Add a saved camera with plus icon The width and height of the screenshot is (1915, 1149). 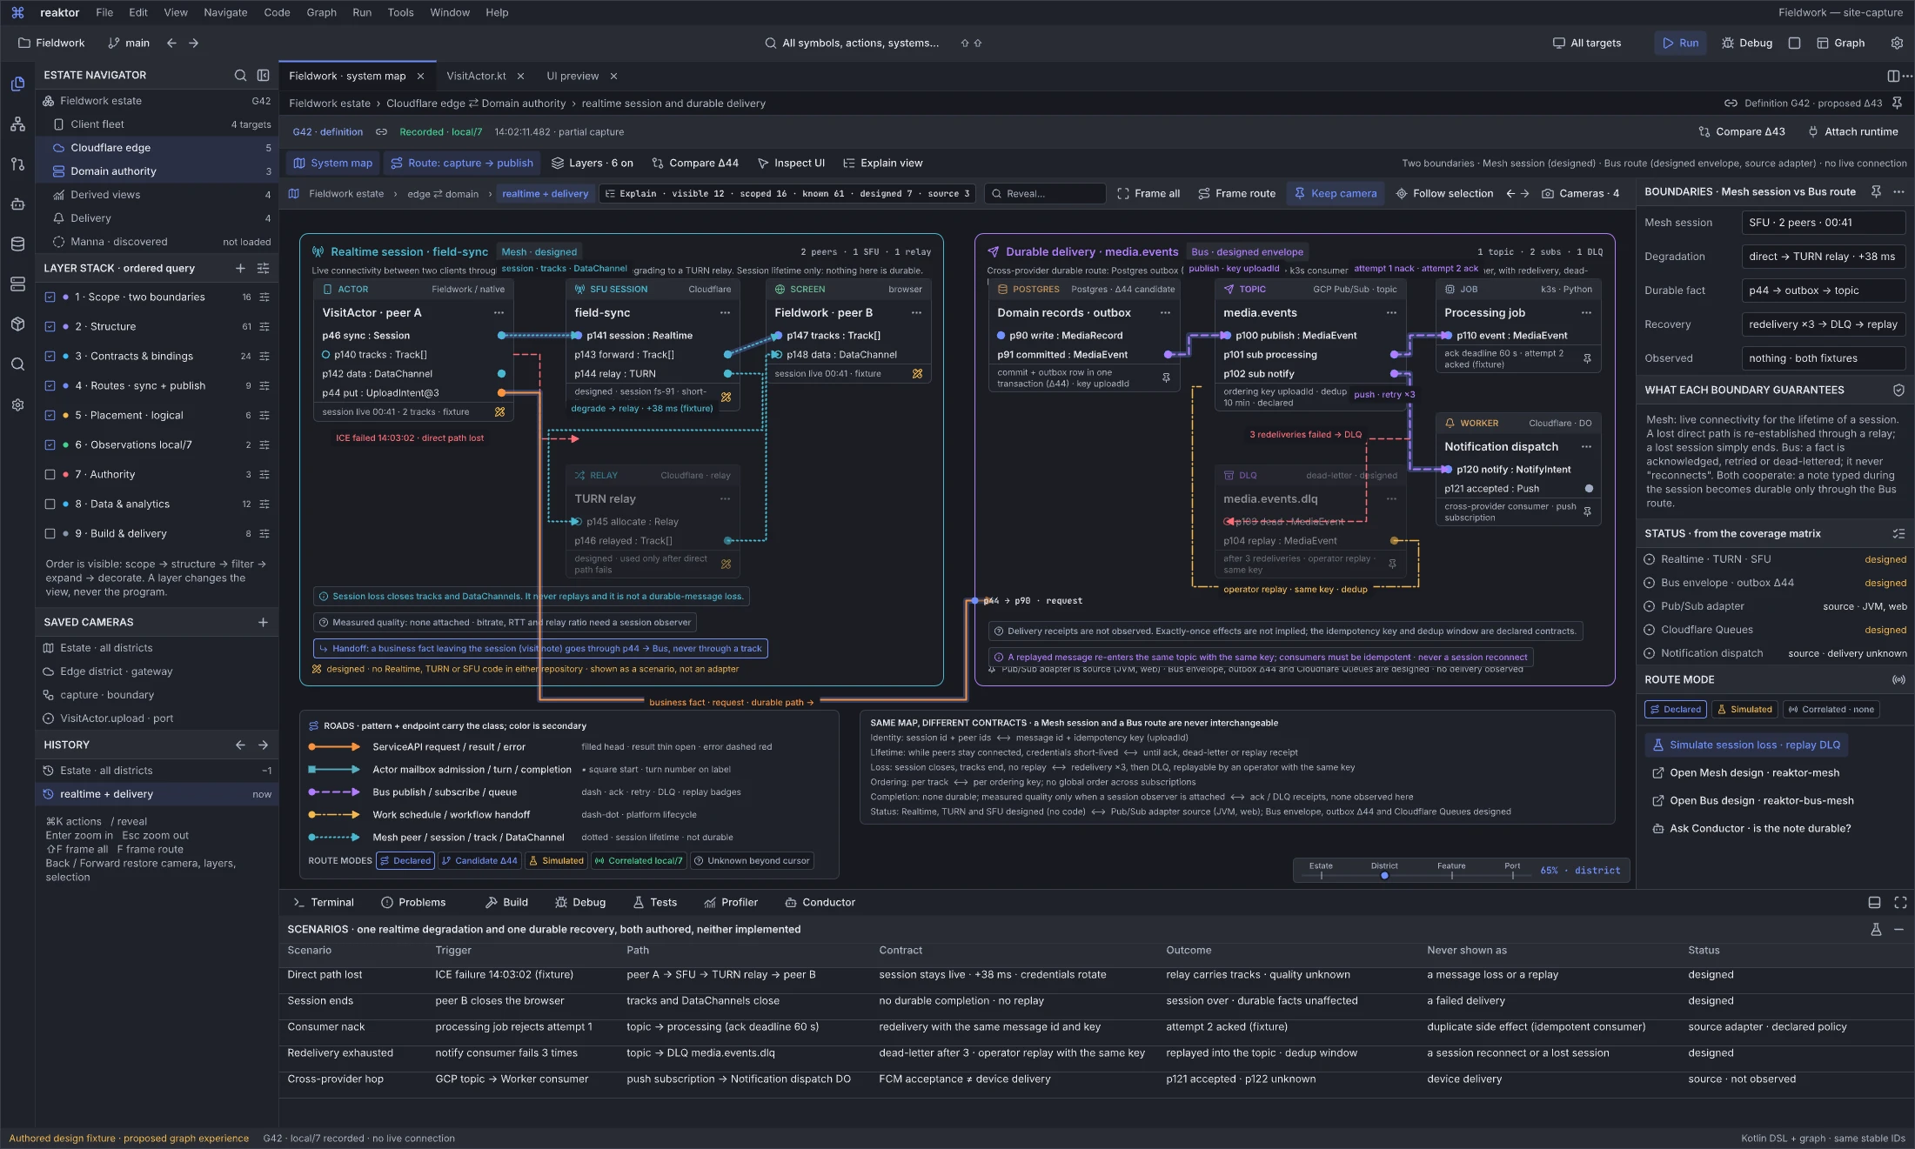[x=263, y=622]
